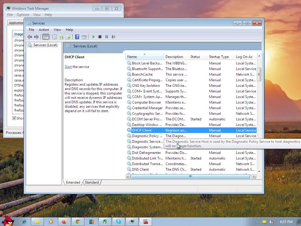This screenshot has height=226, width=301.
Task: Start the service with green play icon
Action: (93, 37)
